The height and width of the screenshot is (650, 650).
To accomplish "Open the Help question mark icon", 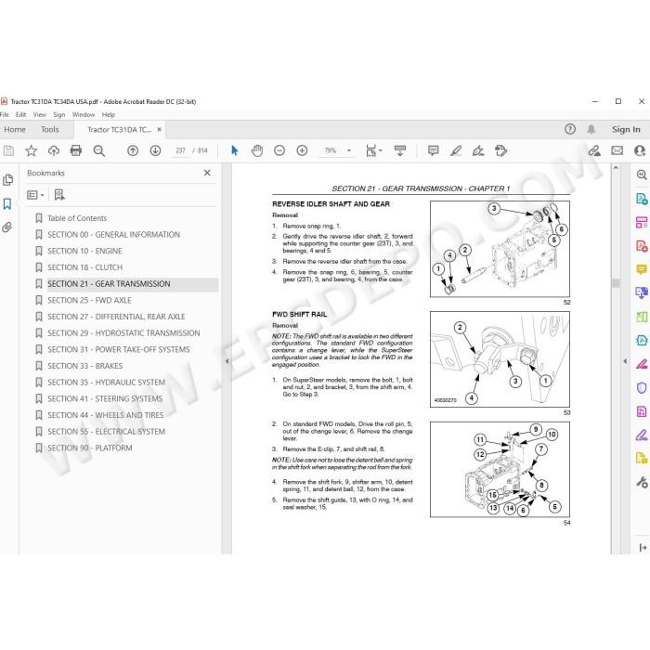I will [570, 129].
